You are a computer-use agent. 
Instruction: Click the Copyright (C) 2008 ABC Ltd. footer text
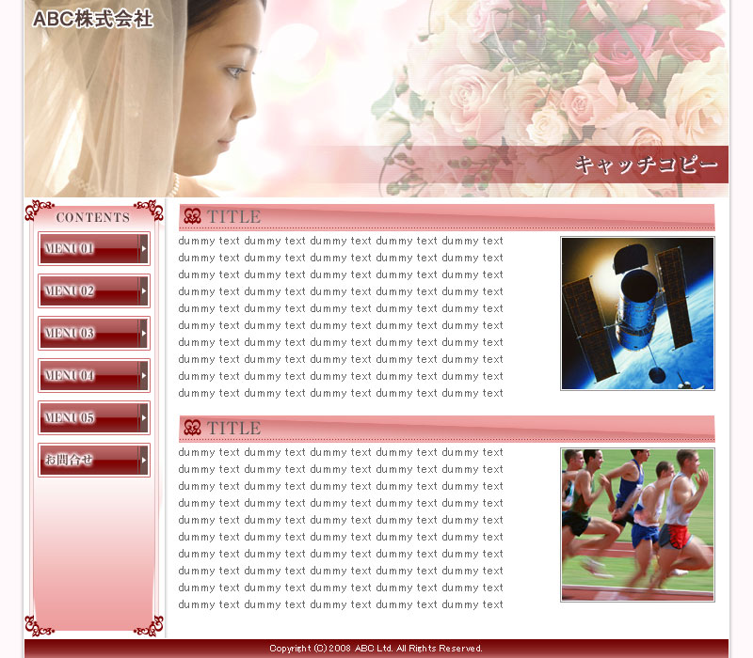click(x=376, y=649)
